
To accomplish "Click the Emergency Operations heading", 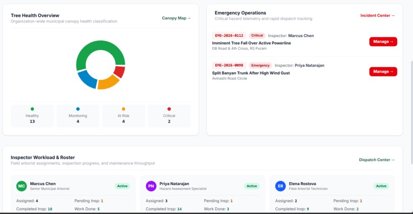I will (x=240, y=13).
